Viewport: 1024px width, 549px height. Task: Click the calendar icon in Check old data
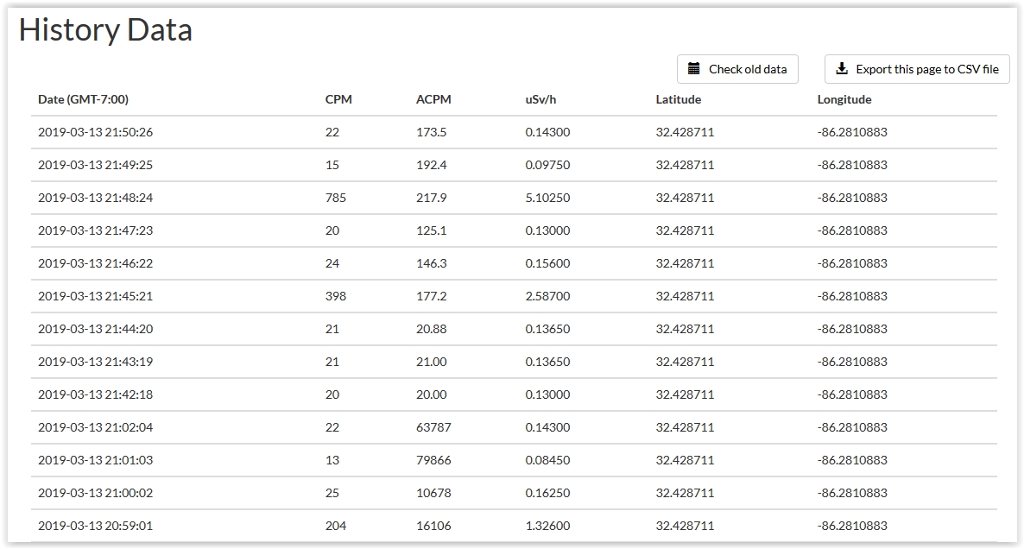[694, 68]
